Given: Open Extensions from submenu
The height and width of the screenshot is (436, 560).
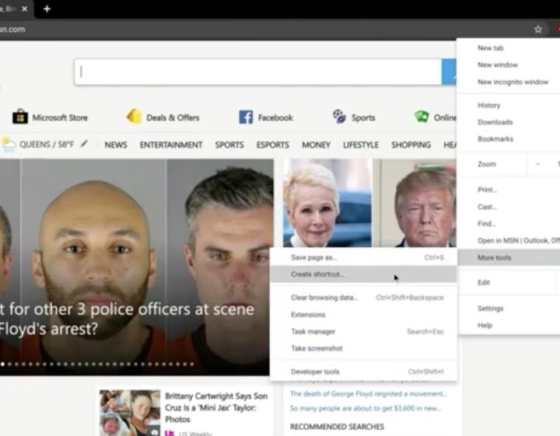Looking at the screenshot, I should (x=363, y=314).
